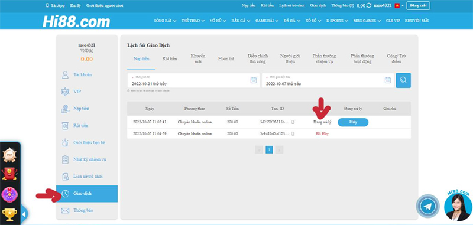Click the VIP badge icon in sidebar
Screen dimensions: 473x225
[x=65, y=92]
